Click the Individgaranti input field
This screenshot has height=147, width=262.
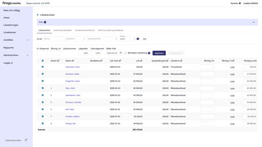click(95, 53)
